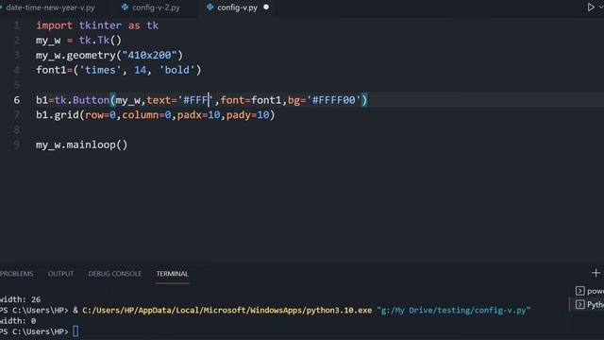
Task: Select the powershell terminal entry
Action: 590,291
